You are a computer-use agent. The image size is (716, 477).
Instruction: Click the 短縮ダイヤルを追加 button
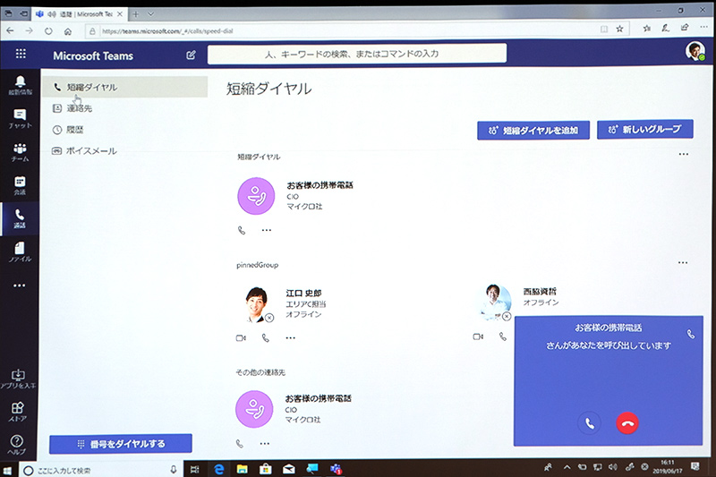click(533, 131)
